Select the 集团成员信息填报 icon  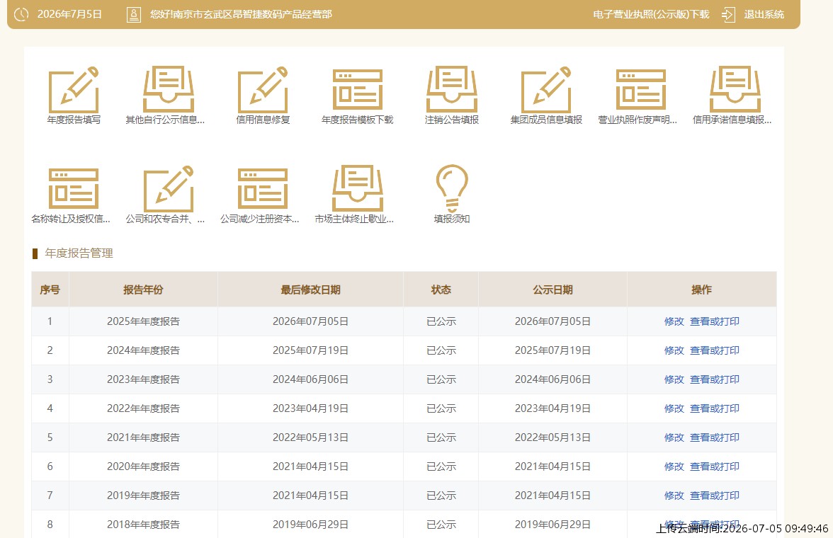[x=546, y=90]
